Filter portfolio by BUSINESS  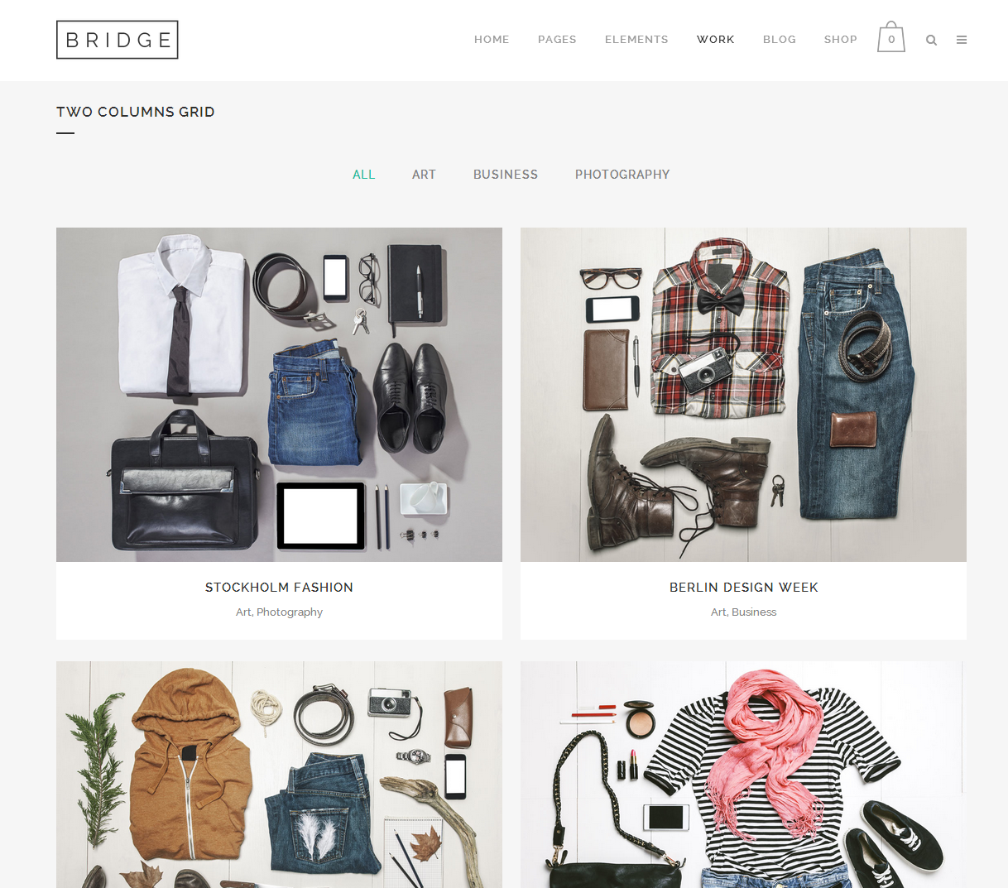(x=506, y=175)
